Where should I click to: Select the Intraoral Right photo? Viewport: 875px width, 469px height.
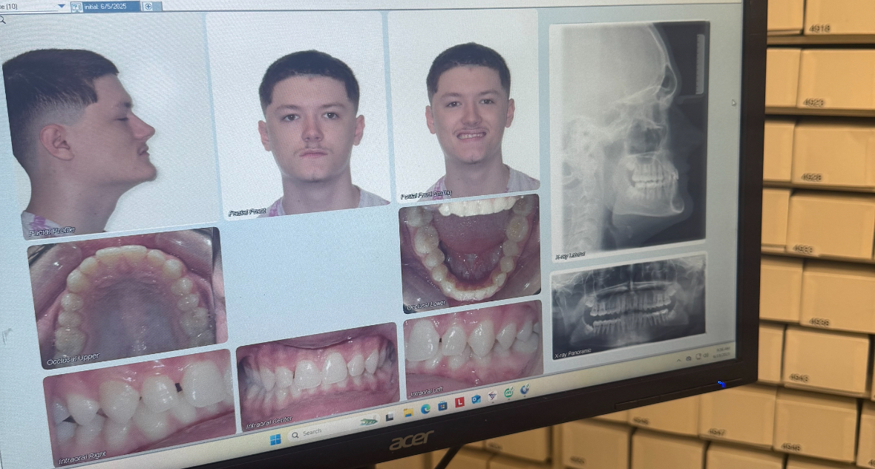140,408
